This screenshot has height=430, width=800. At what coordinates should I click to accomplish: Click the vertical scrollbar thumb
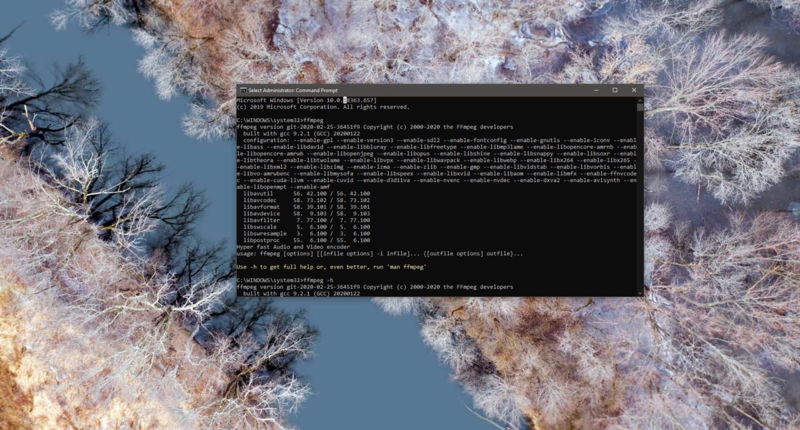click(640, 107)
